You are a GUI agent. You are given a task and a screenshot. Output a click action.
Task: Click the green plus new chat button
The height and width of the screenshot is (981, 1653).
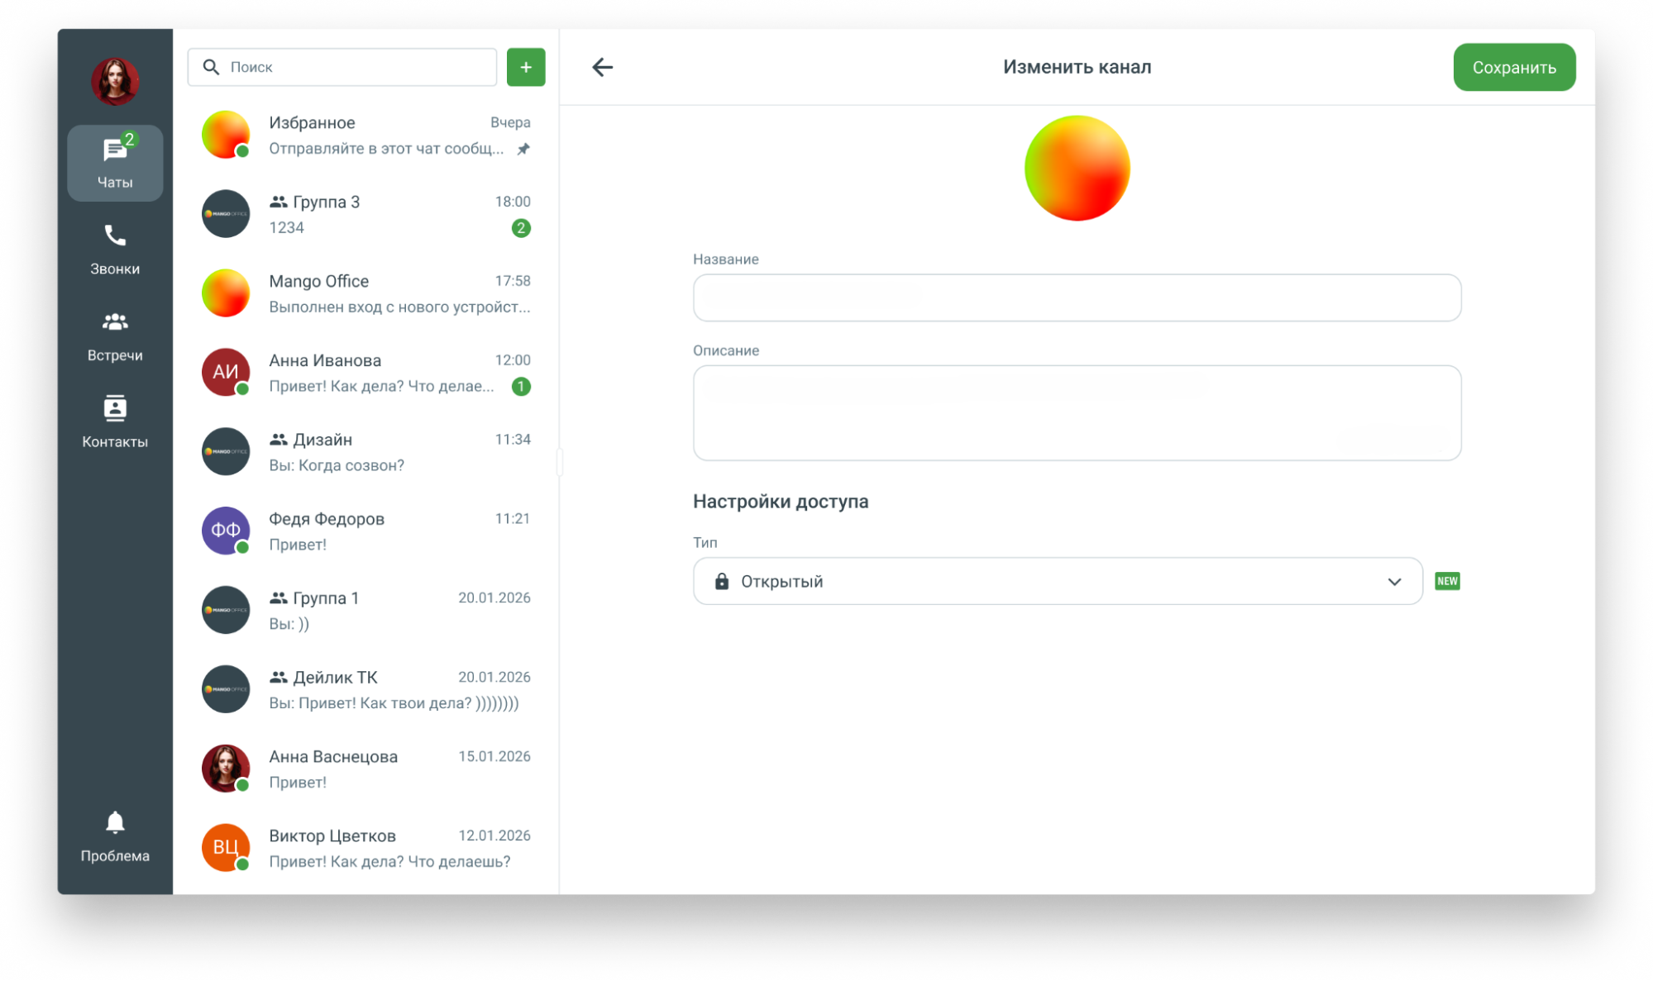click(526, 67)
